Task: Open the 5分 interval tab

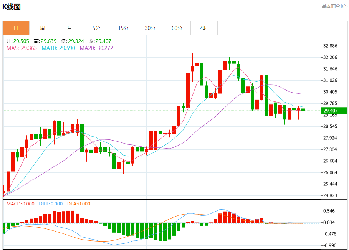Action: click(97, 28)
